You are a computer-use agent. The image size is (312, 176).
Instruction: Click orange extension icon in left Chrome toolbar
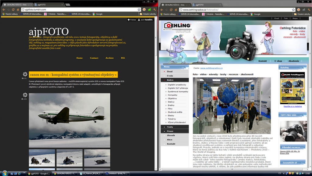pos(144,9)
